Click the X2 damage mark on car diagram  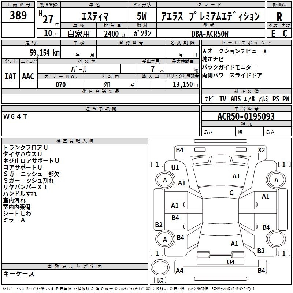pyautogui.click(x=261, y=150)
